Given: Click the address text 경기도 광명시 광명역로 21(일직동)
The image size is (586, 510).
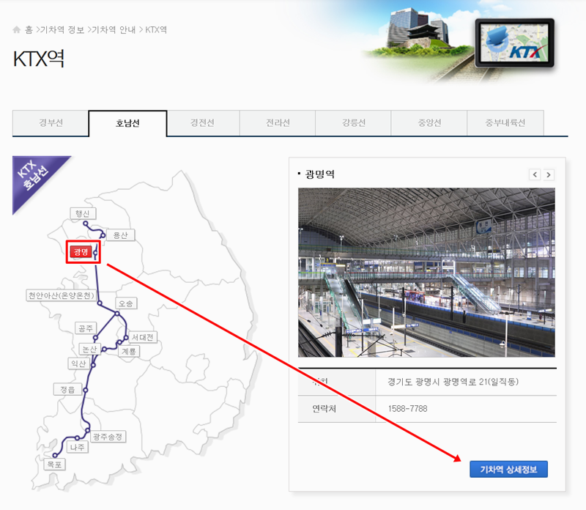Looking at the screenshot, I should (x=453, y=382).
